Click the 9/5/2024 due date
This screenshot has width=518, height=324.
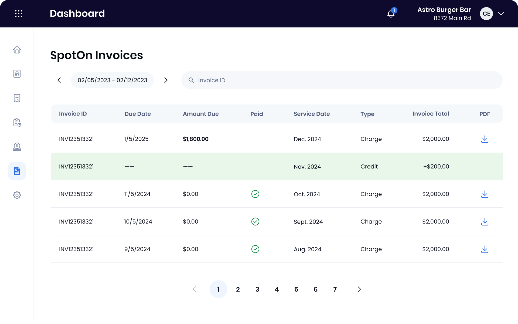click(137, 249)
